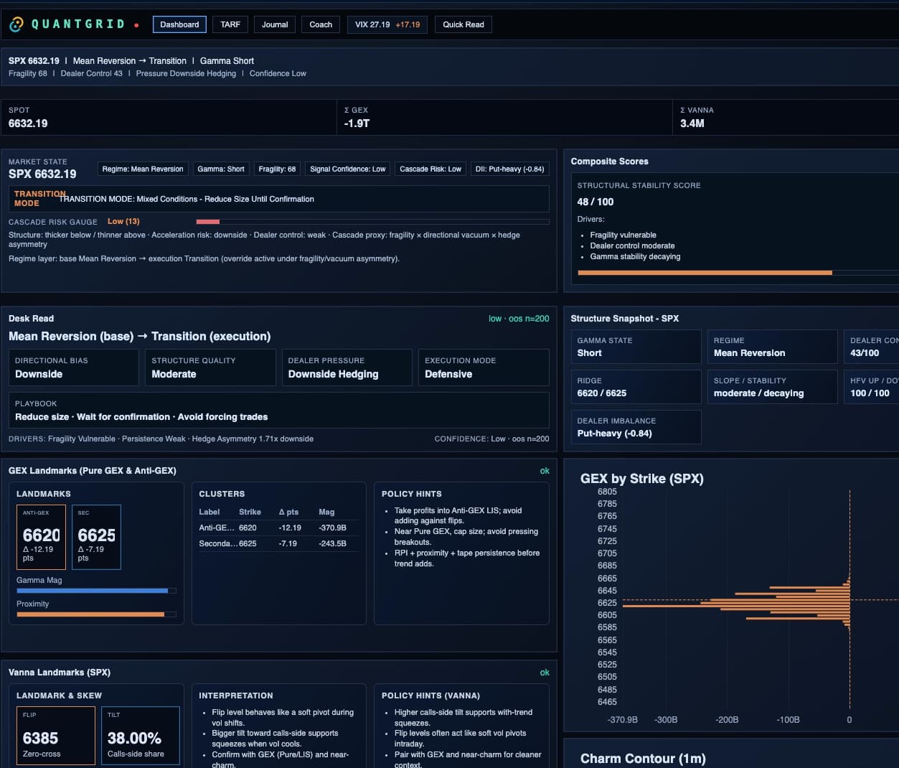899x768 pixels.
Task: Click the Cascade Risk Gauge Low (13) label
Action: tap(123, 221)
